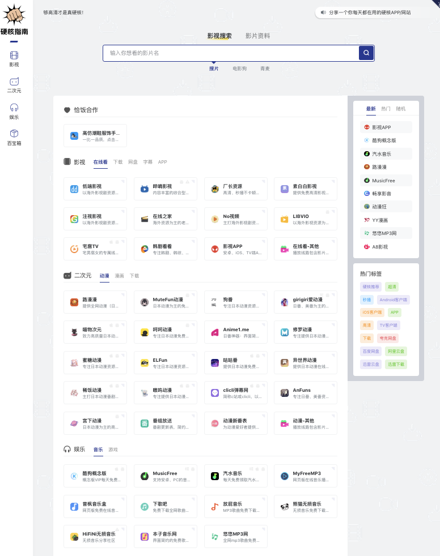
Task: Switch 影视 section to APP tab
Action: [162, 162]
